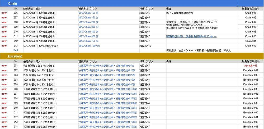Select the No. 013 cell in Chain table
This screenshot has width=264, height=129.
[16, 46]
